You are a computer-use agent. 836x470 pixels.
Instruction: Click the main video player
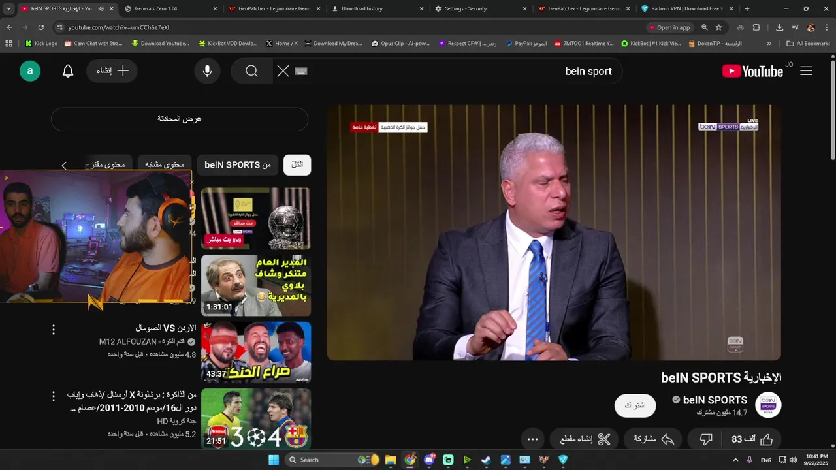tap(554, 233)
